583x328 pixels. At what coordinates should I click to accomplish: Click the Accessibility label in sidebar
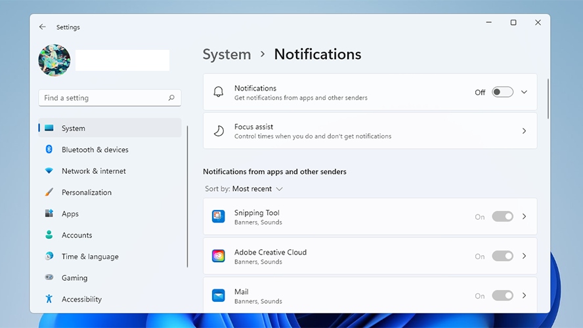coord(81,299)
